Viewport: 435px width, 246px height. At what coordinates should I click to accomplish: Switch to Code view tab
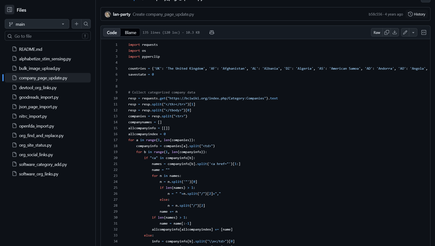click(x=112, y=32)
